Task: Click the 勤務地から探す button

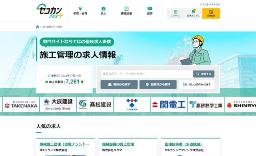Action: (x=158, y=84)
